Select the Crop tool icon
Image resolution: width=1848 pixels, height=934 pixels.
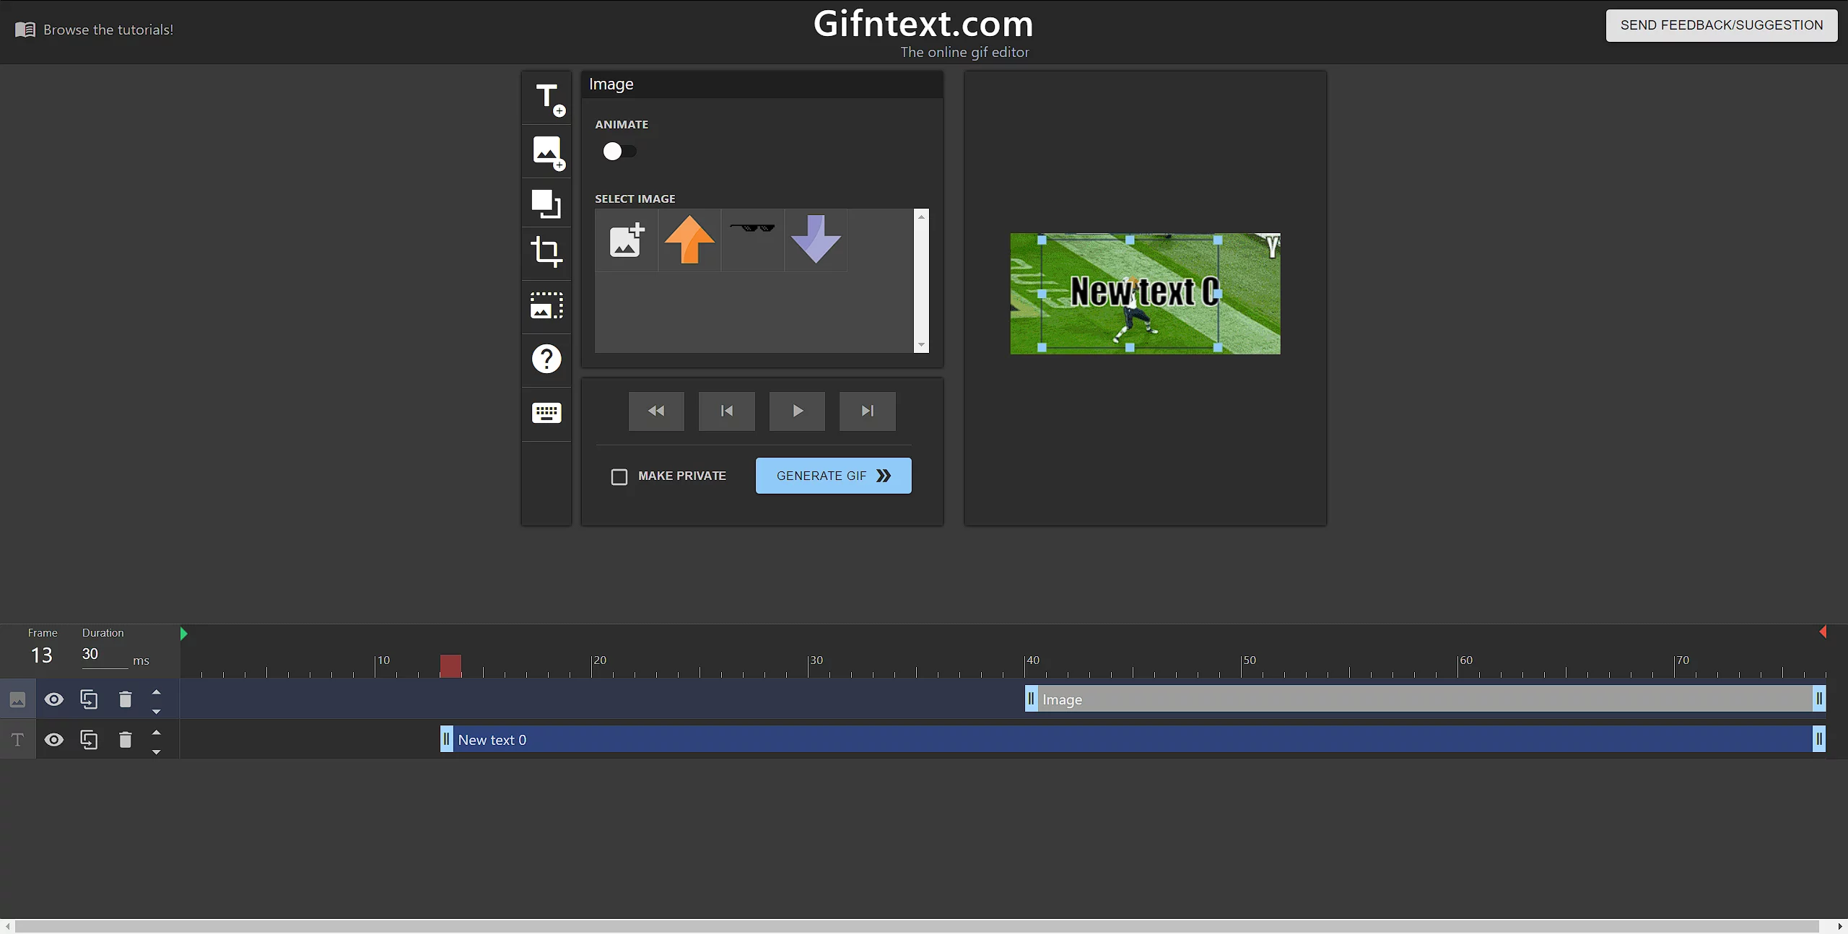[546, 252]
